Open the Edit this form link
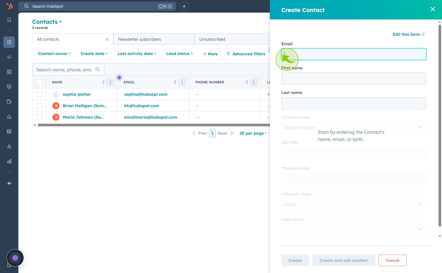This screenshot has width=442, height=273. [x=408, y=34]
